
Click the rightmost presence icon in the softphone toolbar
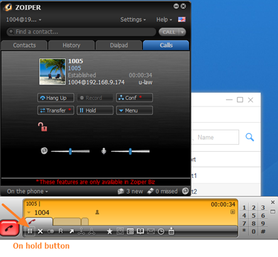point(171,231)
